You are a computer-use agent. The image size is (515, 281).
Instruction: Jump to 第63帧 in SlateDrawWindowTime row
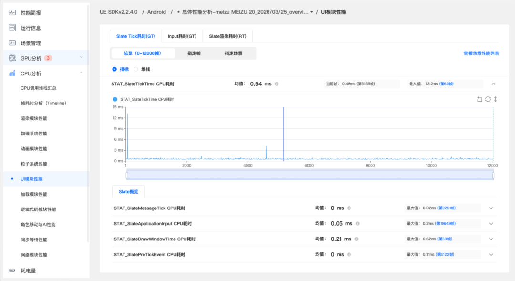point(444,239)
